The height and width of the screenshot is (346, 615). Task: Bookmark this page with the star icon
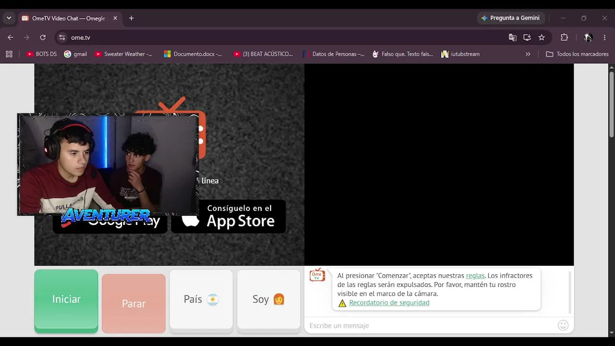pyautogui.click(x=541, y=37)
